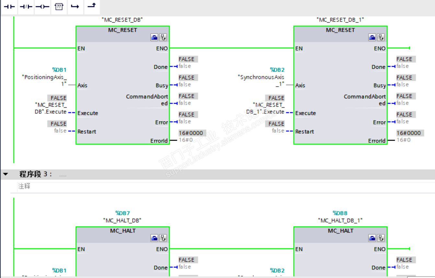Viewport: 435px width, 278px height.
Task: Click the Busy output on MC_RESET_DB_1 block
Action: [380, 86]
